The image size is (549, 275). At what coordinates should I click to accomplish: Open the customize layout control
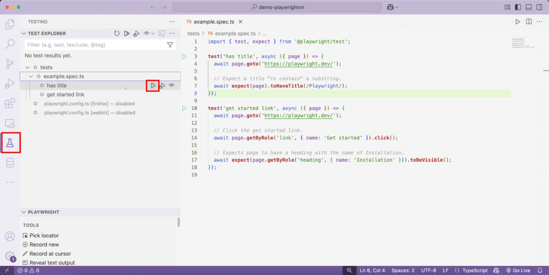[507, 7]
